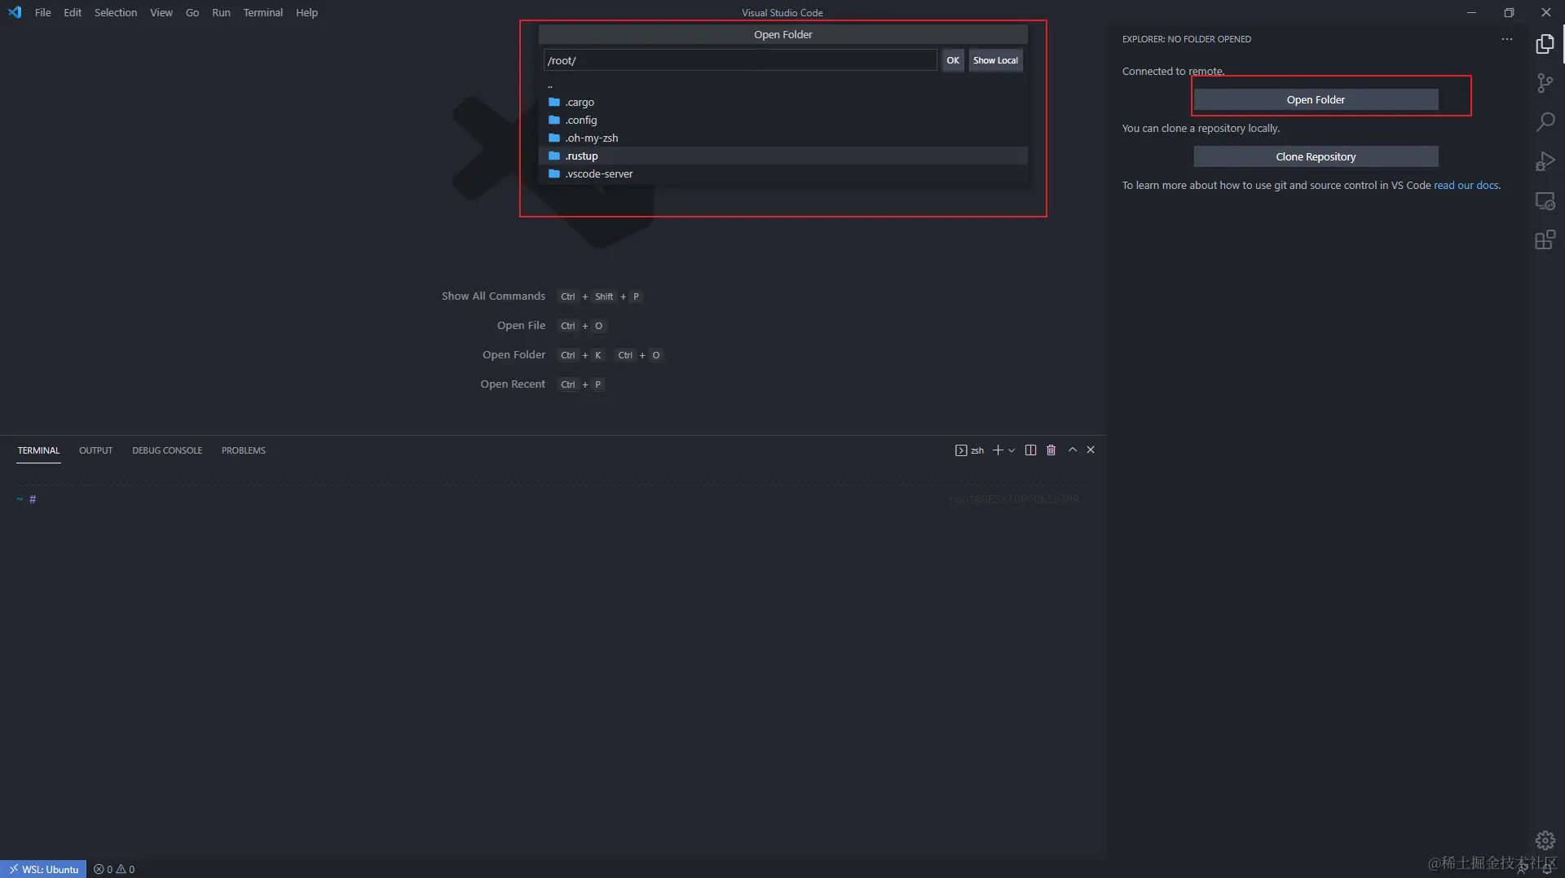
Task: Open the Selection menu
Action: pyautogui.click(x=116, y=12)
